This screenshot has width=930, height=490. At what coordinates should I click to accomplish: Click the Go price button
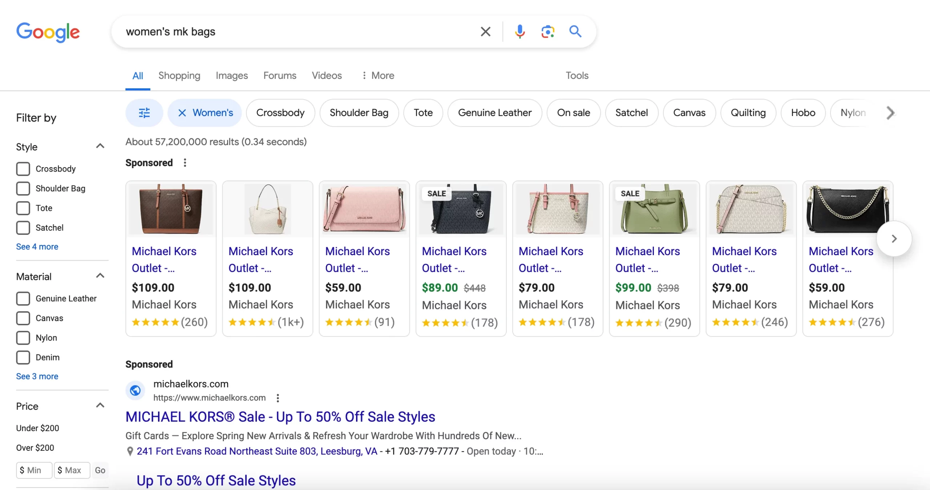(100, 470)
